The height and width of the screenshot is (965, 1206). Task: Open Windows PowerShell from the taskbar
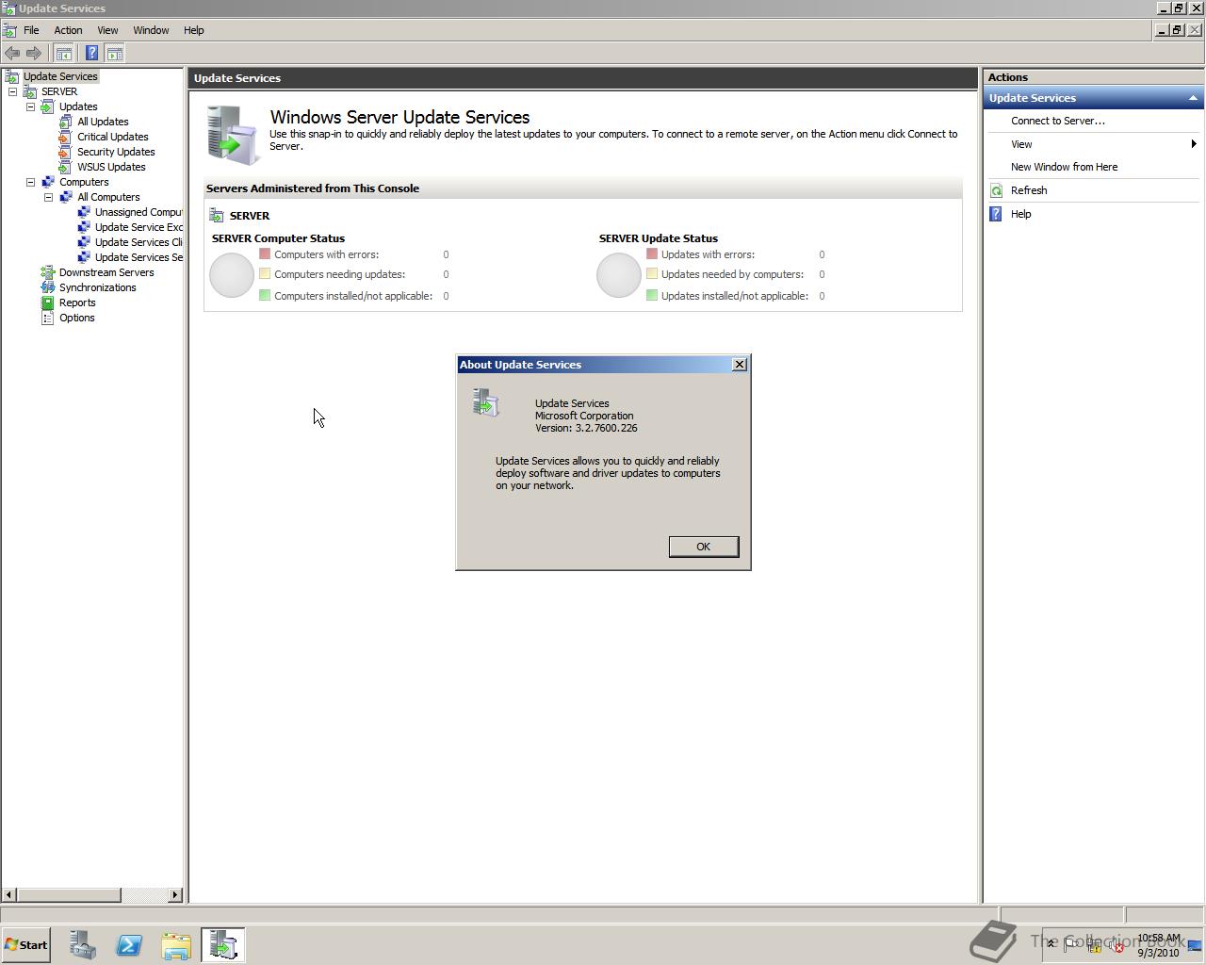tap(129, 944)
